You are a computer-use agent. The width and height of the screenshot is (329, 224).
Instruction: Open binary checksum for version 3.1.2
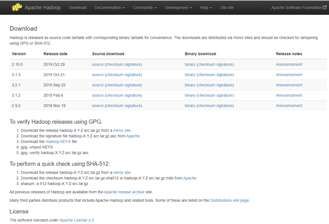coord(206,95)
